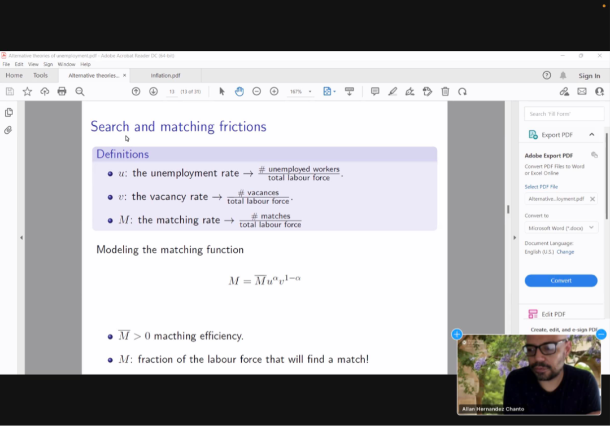Screen dimensions: 610x426
Task: Click the print file icon
Action: point(62,91)
